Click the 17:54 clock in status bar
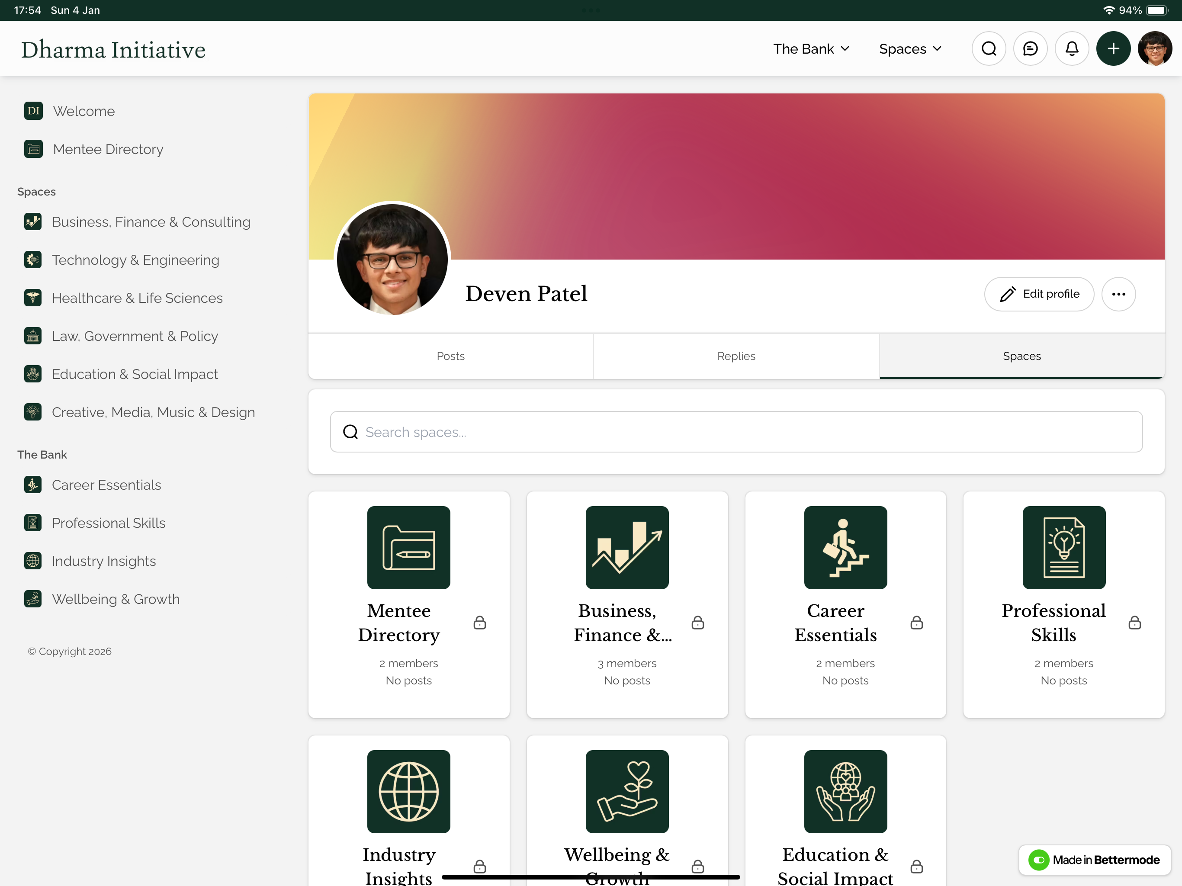The width and height of the screenshot is (1182, 886). pos(27,10)
